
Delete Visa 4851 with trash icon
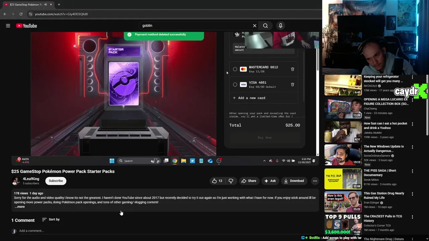point(292,85)
